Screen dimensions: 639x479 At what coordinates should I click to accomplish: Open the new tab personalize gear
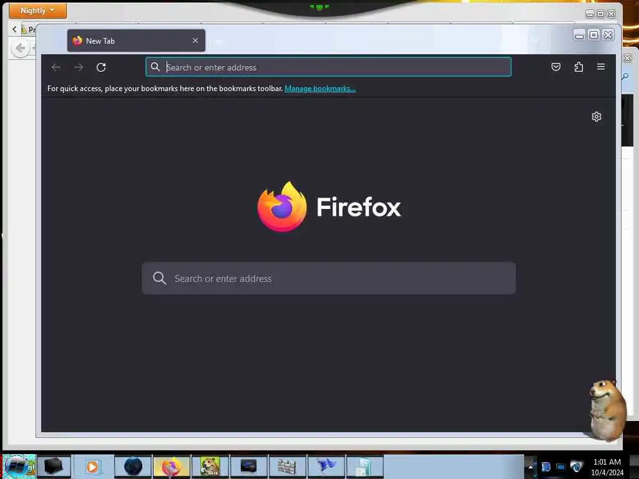coord(596,117)
